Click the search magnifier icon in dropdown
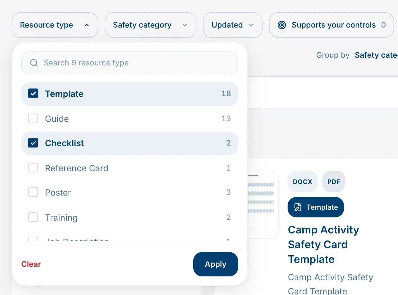Image resolution: width=398 pixels, height=295 pixels. pyautogui.click(x=34, y=63)
